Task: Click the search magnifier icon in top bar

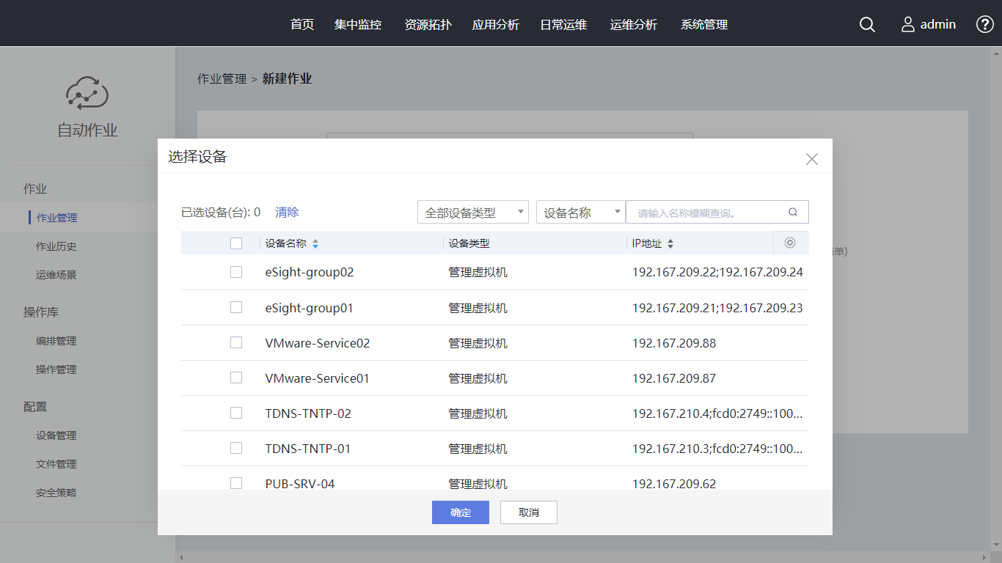Action: (x=867, y=25)
